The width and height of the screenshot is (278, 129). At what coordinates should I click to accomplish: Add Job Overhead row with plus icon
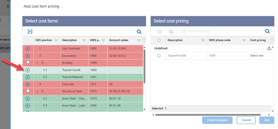28,49
